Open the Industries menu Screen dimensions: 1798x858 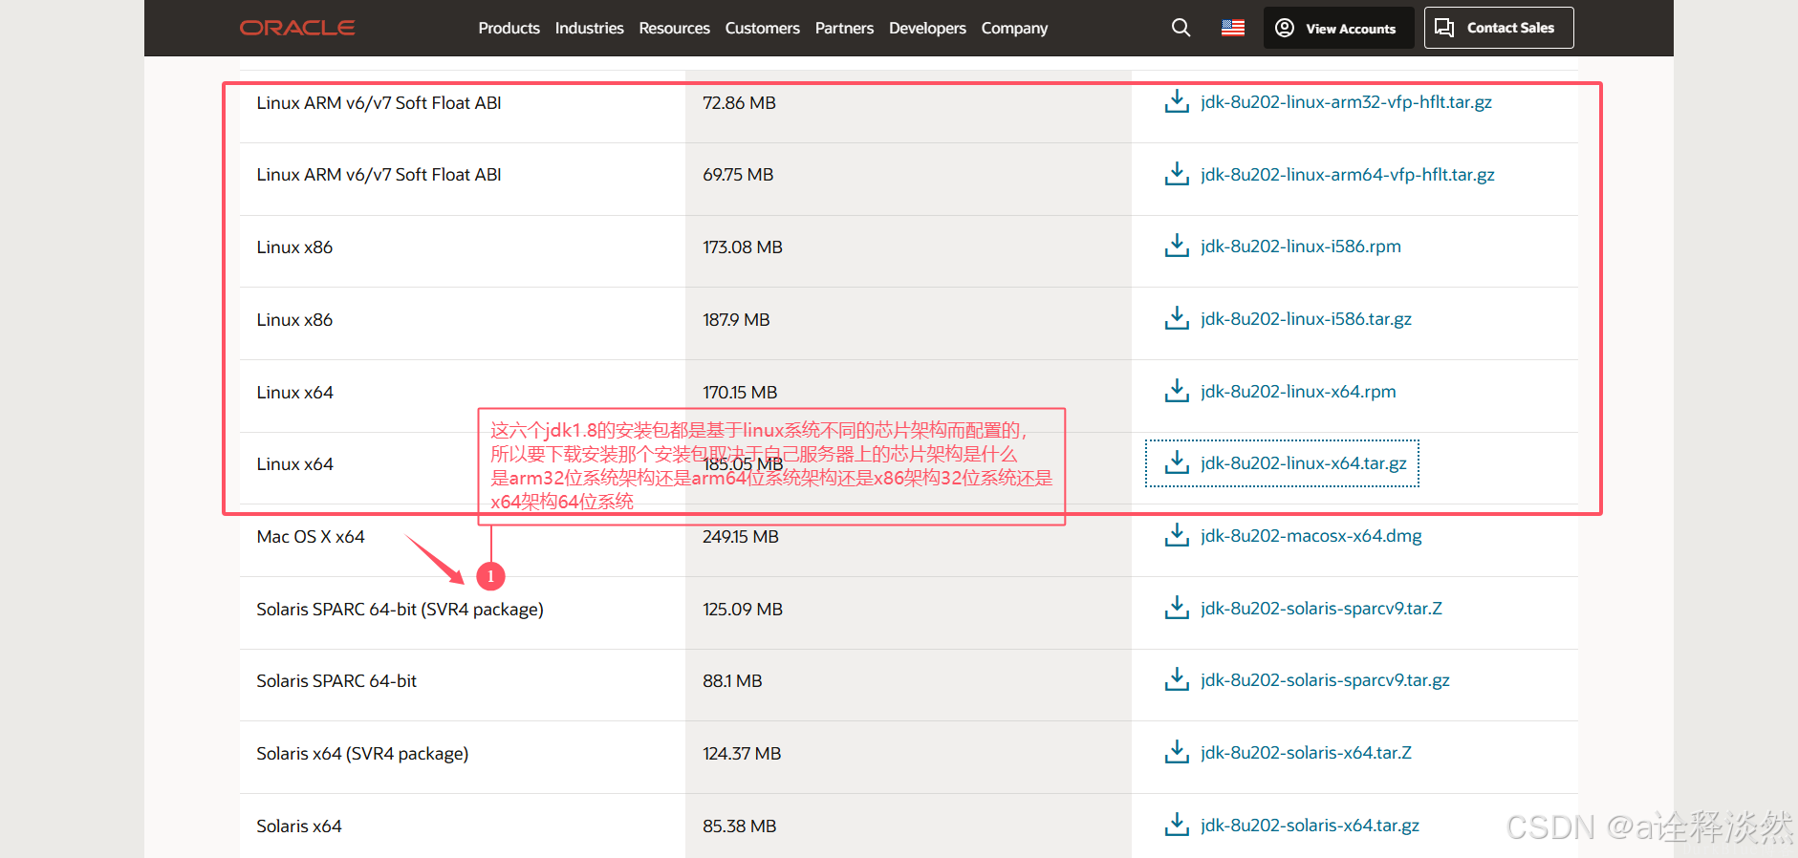click(589, 29)
